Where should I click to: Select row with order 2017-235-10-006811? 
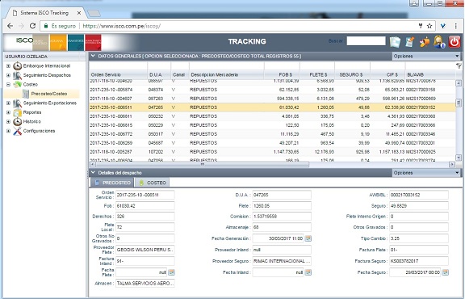click(272, 116)
